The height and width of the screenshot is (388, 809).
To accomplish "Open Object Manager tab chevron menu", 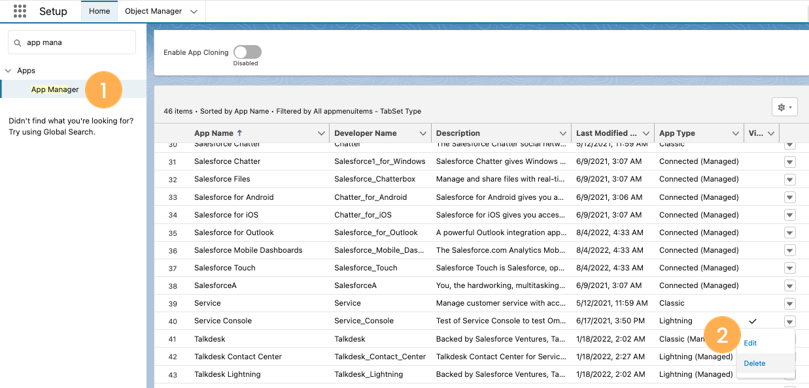I will point(194,12).
